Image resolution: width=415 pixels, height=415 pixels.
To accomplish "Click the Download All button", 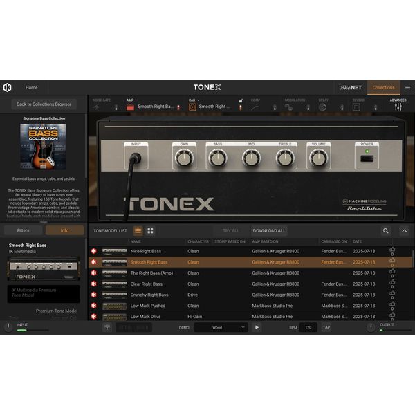I will [x=269, y=231].
